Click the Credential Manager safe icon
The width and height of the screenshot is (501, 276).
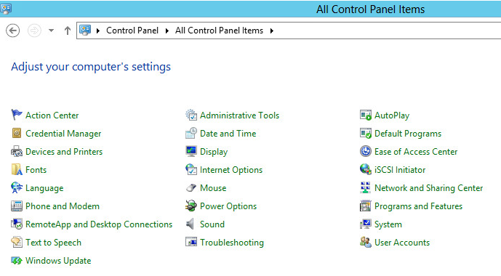(17, 133)
